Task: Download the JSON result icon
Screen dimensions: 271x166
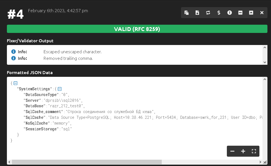Action: [197, 13]
